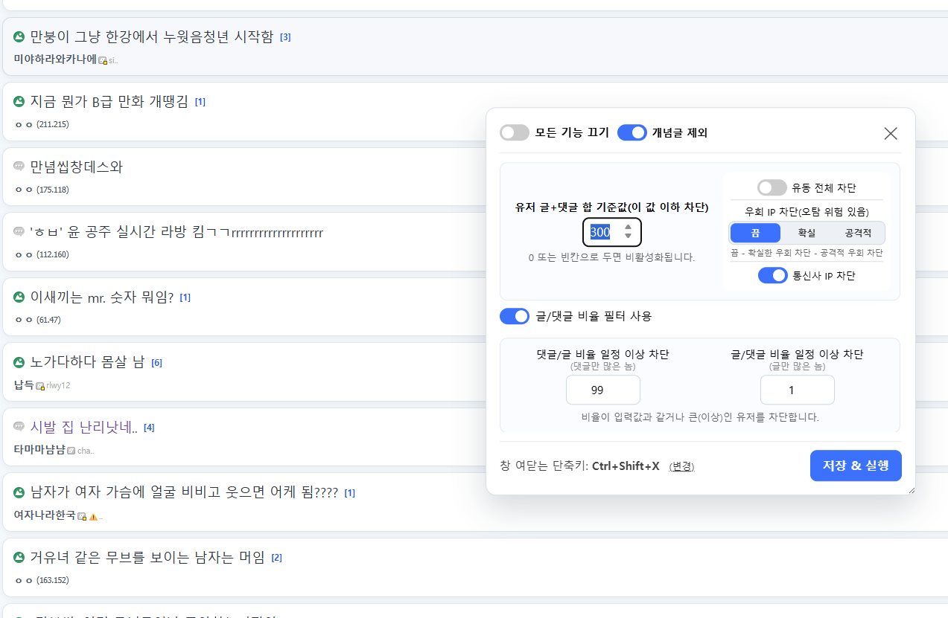Click the speech bubble icon next to 만념씹창데스와
948x618 pixels.
19,167
